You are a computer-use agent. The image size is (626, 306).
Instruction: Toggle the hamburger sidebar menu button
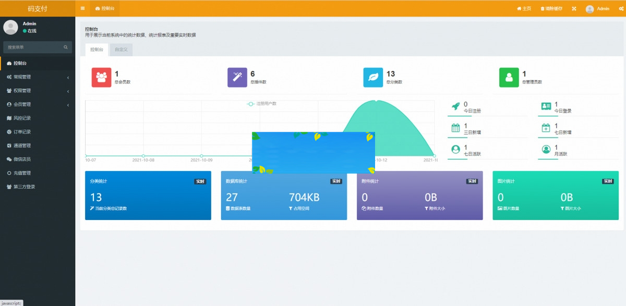tap(83, 9)
